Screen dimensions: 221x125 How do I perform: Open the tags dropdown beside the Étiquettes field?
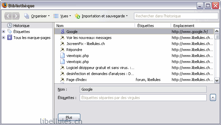[213, 98]
